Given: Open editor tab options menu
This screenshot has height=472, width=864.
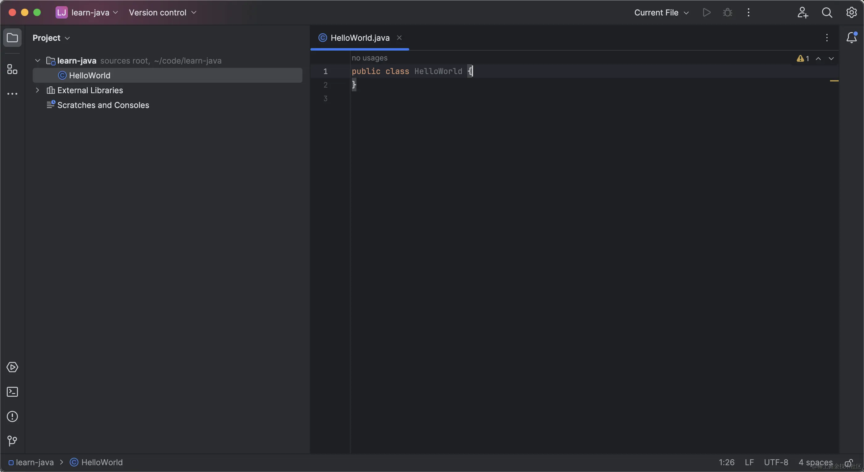Looking at the screenshot, I should [x=827, y=38].
